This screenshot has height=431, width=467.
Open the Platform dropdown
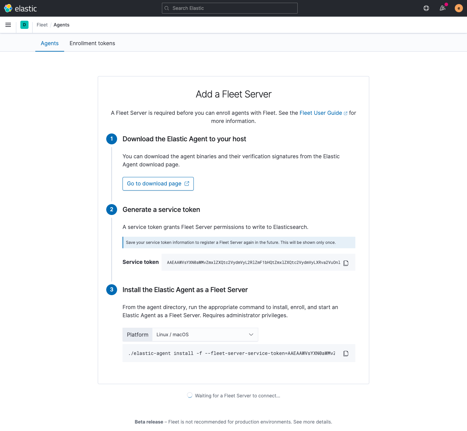[x=205, y=335]
